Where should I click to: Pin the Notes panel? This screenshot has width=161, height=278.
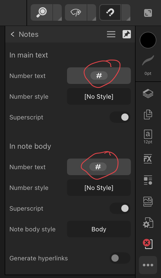click(127, 34)
